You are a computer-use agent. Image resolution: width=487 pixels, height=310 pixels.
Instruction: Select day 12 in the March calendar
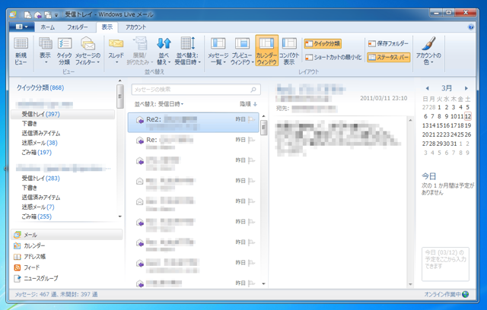[468, 116]
